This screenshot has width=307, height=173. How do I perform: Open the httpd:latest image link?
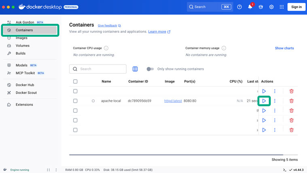[x=173, y=101]
